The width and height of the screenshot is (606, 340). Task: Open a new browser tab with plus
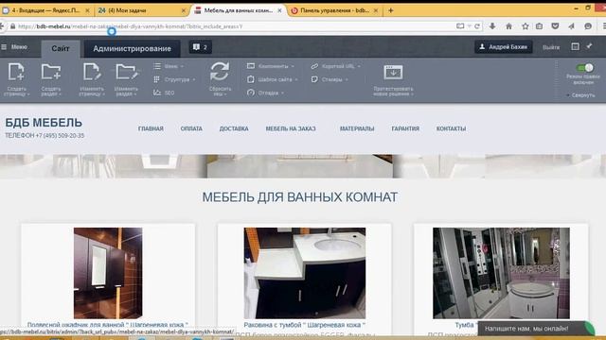coord(391,10)
